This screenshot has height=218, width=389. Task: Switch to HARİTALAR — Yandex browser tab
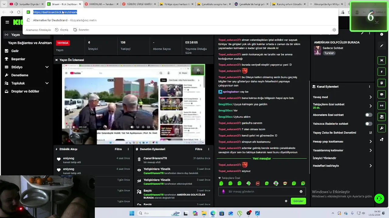click(102, 4)
